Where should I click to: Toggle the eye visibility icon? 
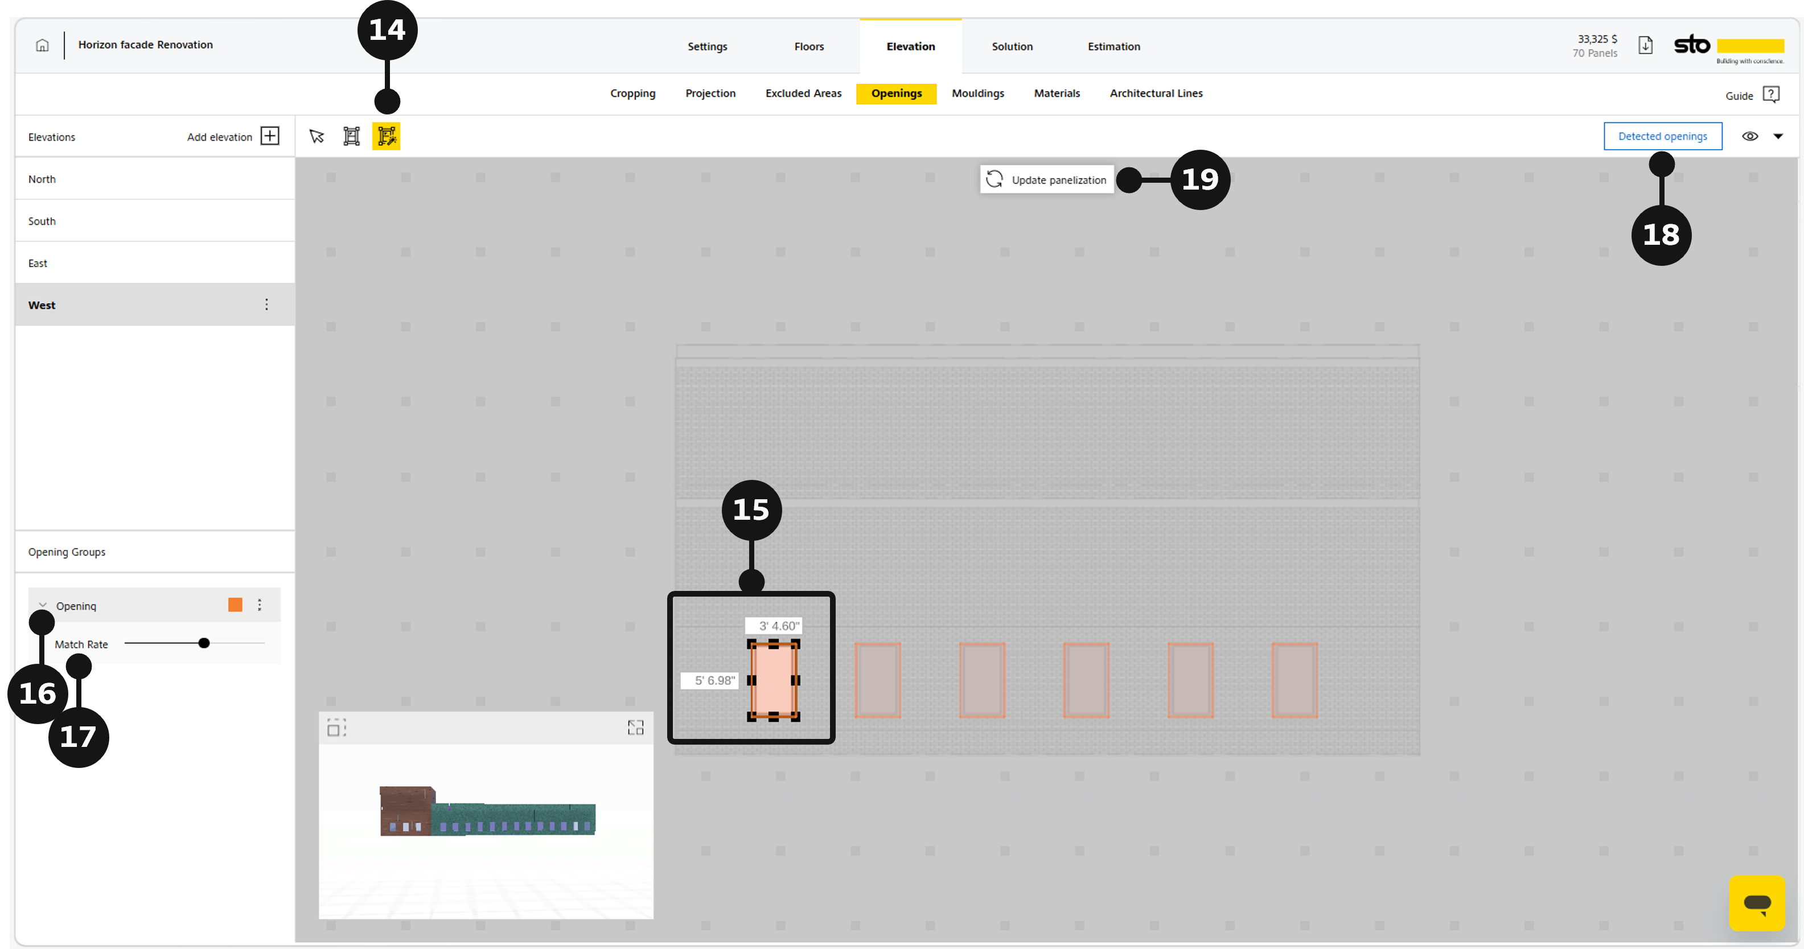(x=1749, y=137)
